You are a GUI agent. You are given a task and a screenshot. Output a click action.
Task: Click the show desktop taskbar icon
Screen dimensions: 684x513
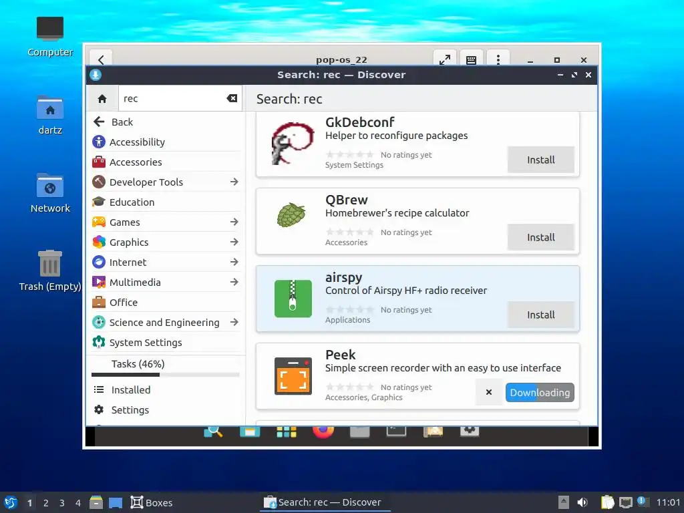click(115, 503)
